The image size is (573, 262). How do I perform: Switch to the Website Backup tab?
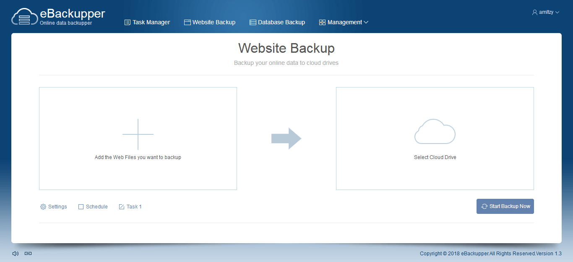coord(210,22)
